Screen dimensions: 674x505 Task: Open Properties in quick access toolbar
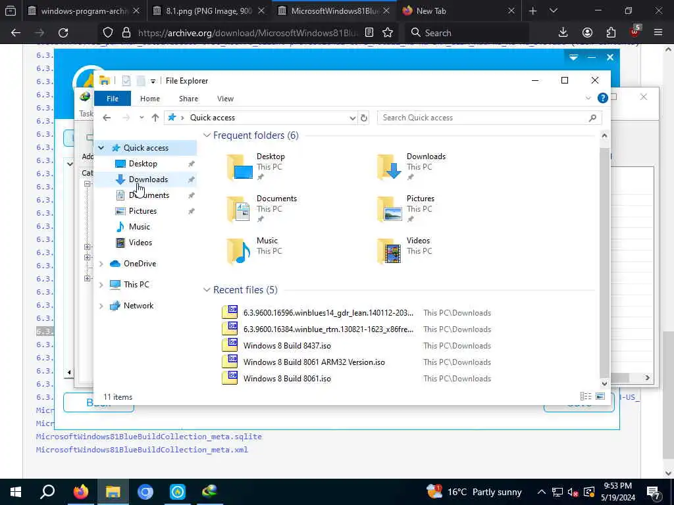click(126, 81)
